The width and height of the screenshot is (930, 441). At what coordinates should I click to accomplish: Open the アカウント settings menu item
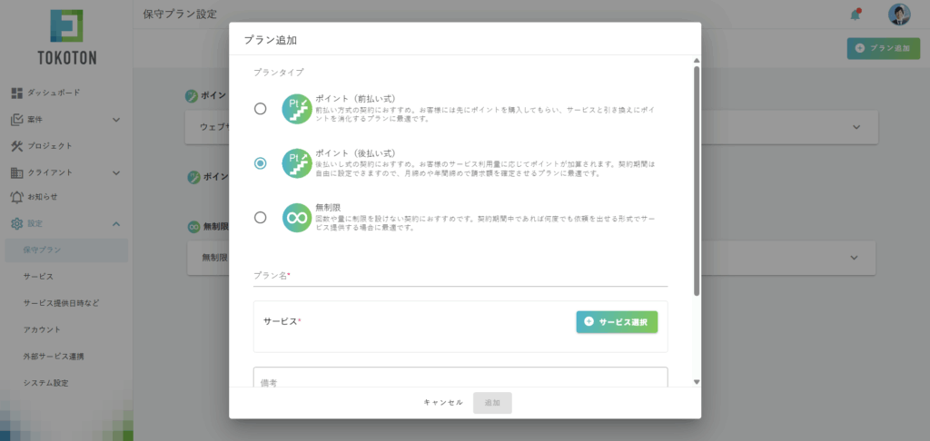coord(42,329)
